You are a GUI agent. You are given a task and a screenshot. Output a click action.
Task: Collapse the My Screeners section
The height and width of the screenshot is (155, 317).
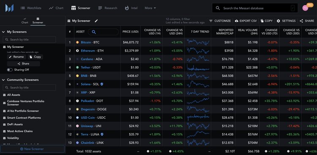(3, 32)
